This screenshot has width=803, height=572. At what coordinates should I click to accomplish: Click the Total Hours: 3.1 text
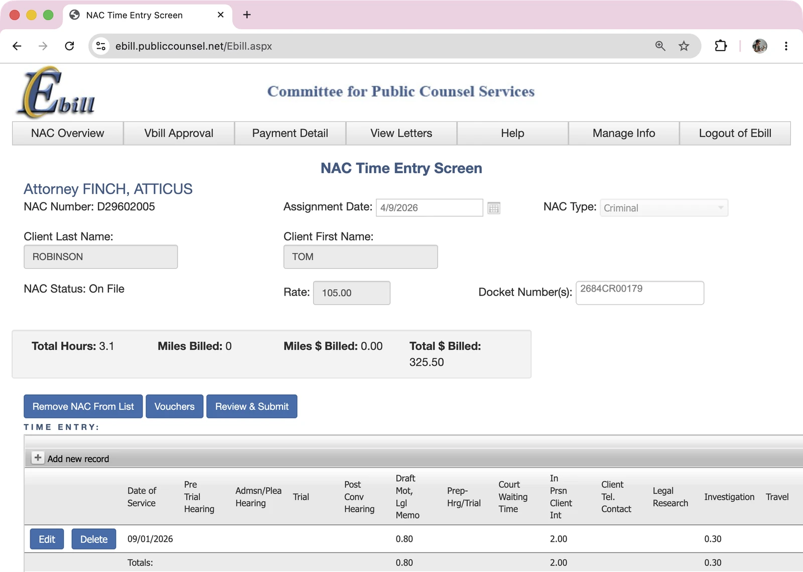[x=73, y=346]
